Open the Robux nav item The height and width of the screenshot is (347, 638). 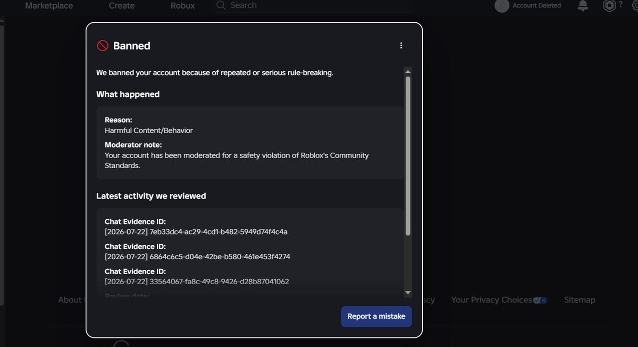click(x=182, y=6)
